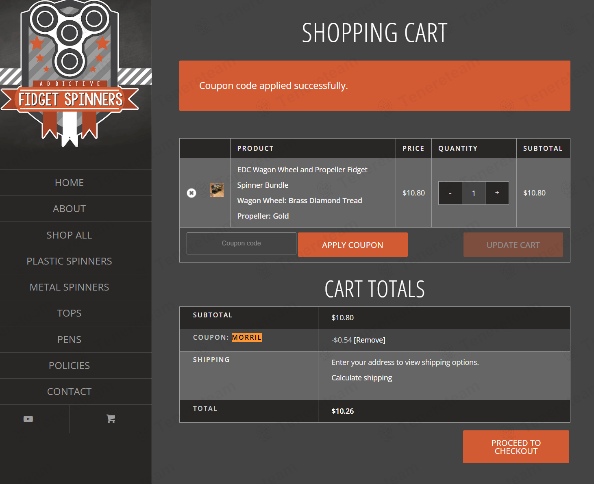Browse Metal Spinners category
Viewport: 594px width, 484px height.
click(x=70, y=287)
